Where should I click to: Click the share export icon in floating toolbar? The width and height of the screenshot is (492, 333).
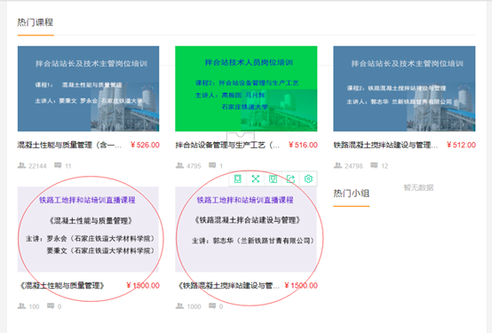click(291, 178)
